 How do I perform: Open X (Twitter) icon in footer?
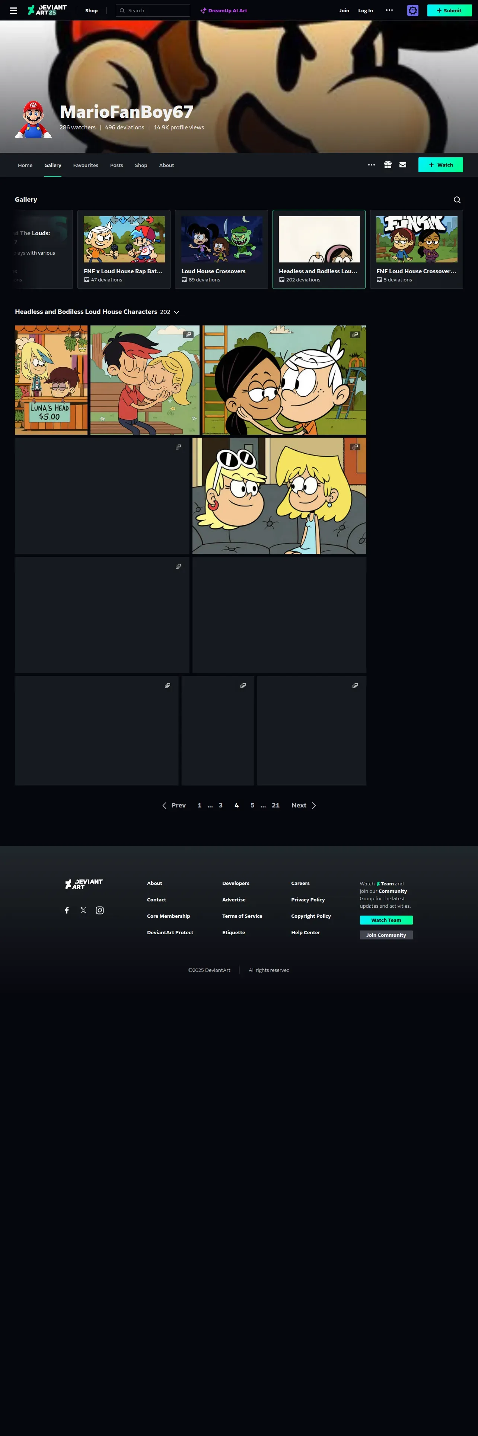83,910
